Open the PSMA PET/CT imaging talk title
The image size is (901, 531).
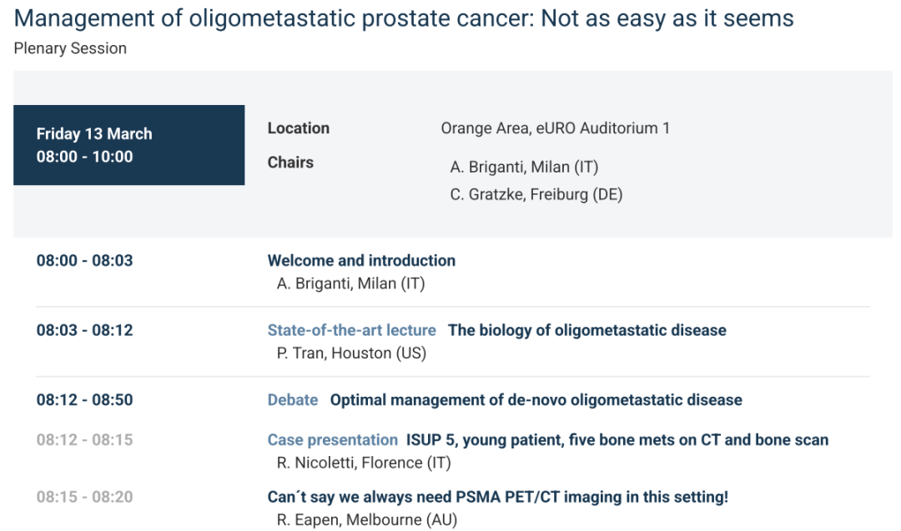coord(497,497)
